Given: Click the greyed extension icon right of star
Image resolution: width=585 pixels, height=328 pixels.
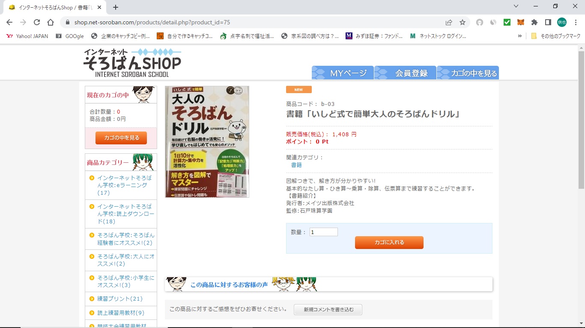Looking at the screenshot, I should click(x=480, y=22).
